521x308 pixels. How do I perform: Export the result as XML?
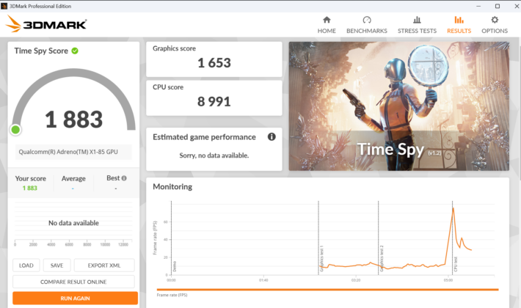point(104,265)
